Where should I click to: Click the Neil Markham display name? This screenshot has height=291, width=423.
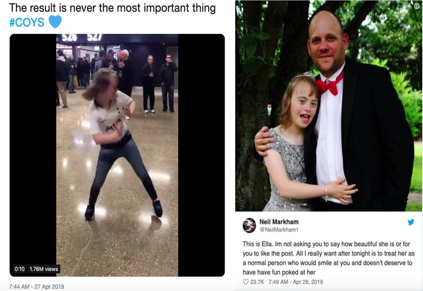click(279, 222)
